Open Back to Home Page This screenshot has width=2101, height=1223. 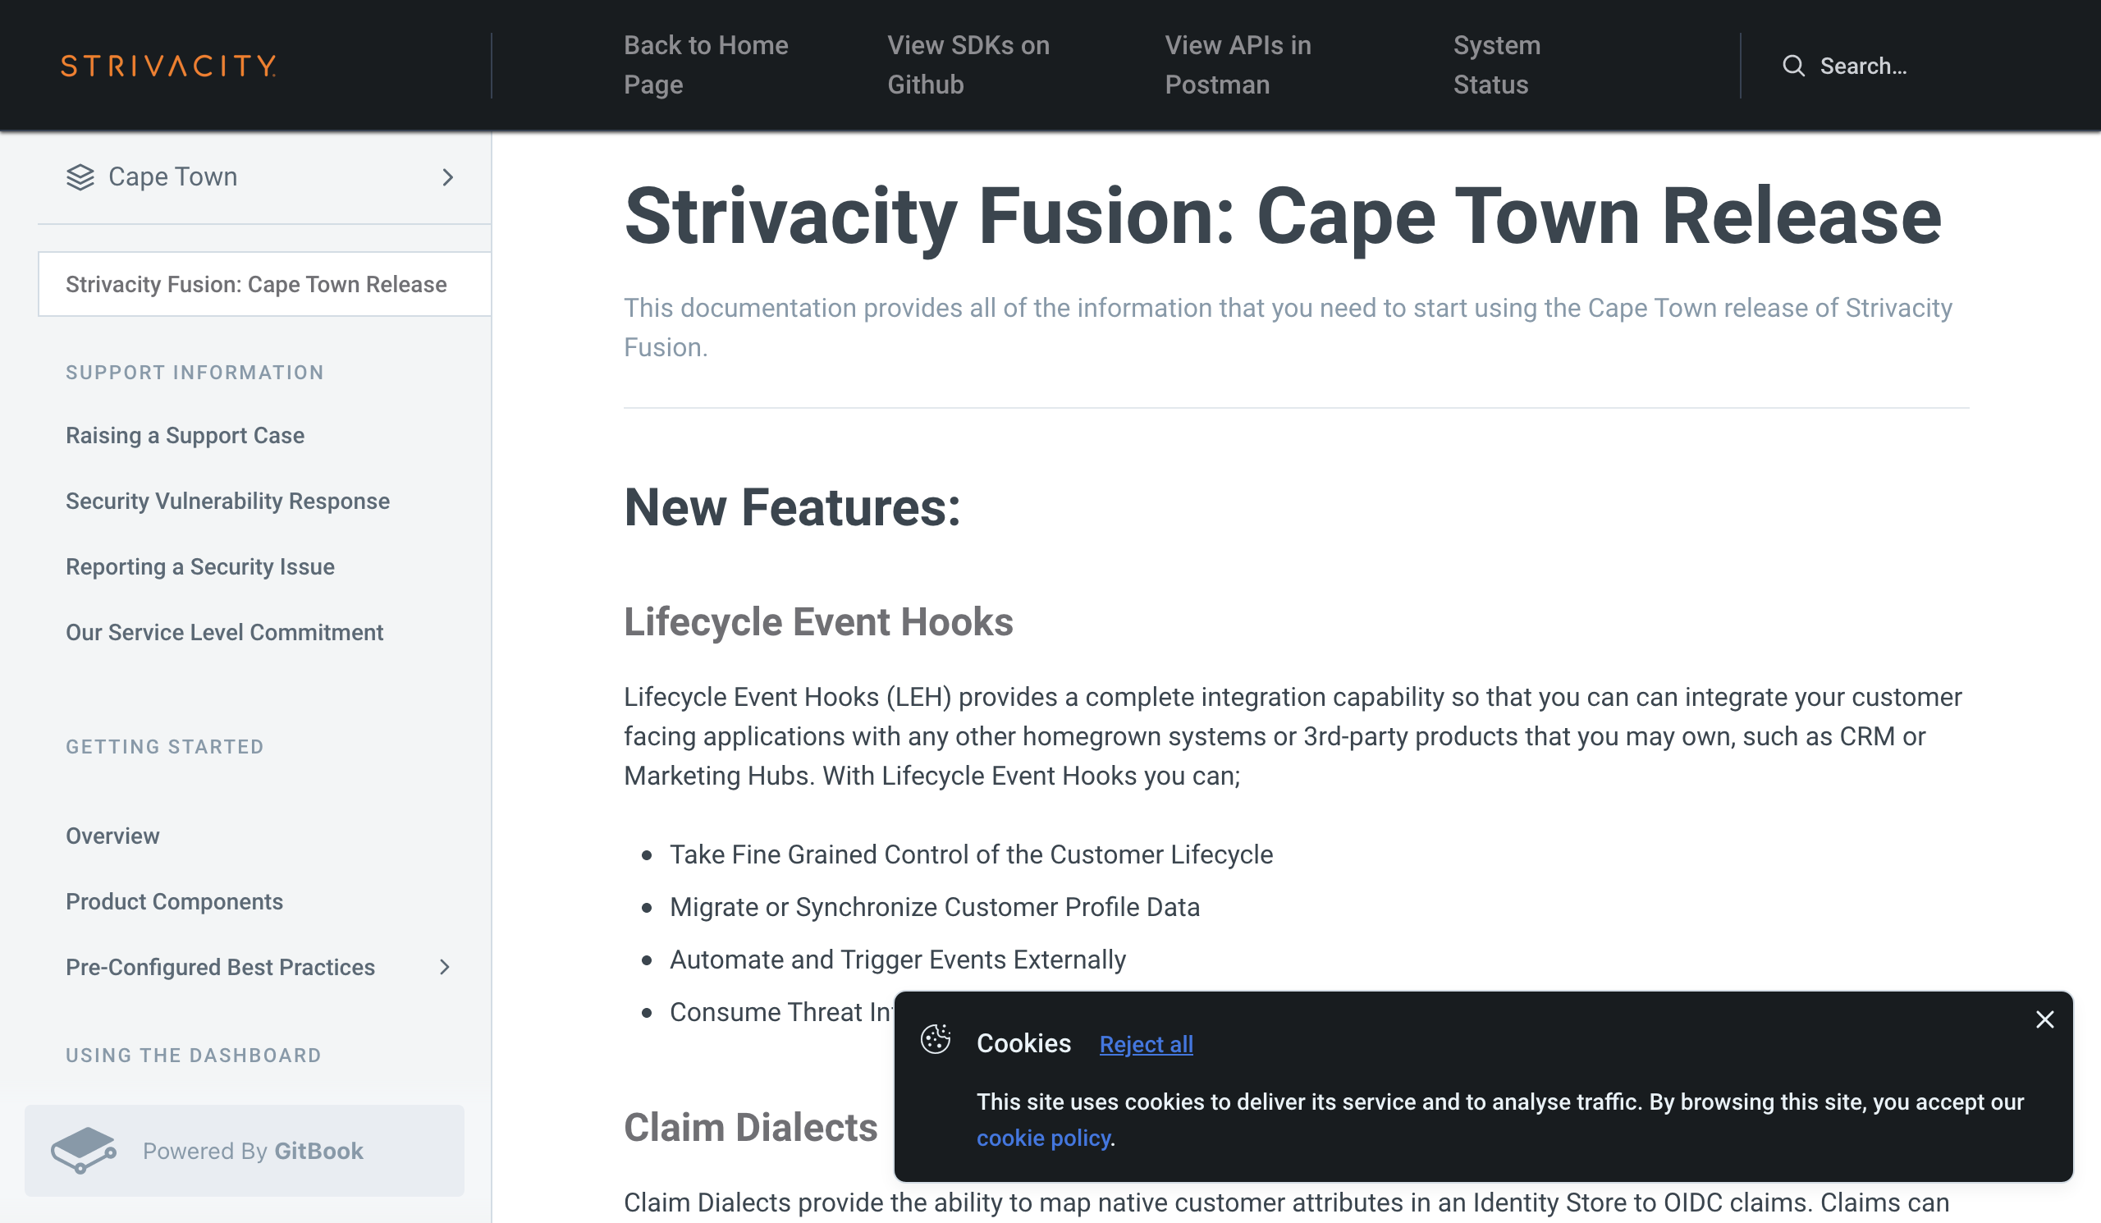pos(705,65)
